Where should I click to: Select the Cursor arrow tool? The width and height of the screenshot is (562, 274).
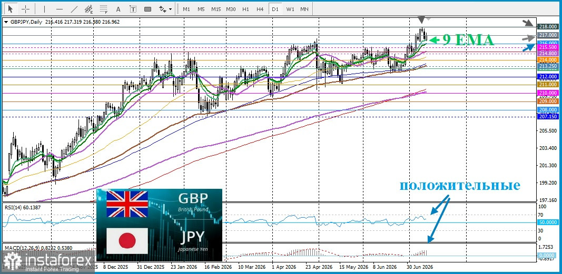11,9
